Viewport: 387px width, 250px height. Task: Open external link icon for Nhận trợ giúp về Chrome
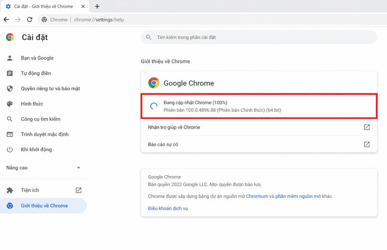pos(367,127)
